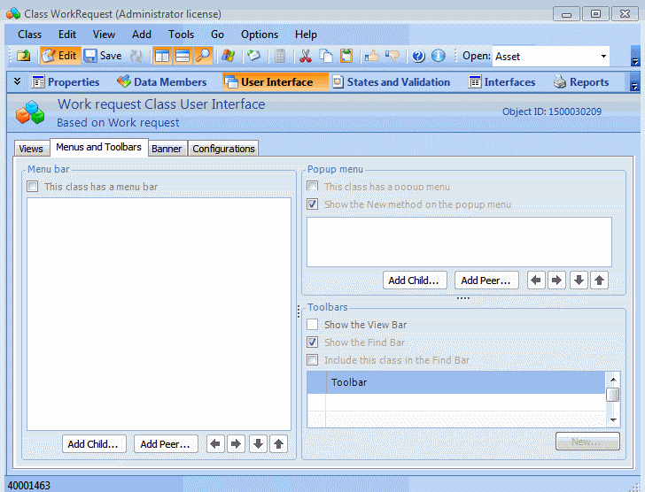Click the greyed calculator icon

(x=280, y=56)
